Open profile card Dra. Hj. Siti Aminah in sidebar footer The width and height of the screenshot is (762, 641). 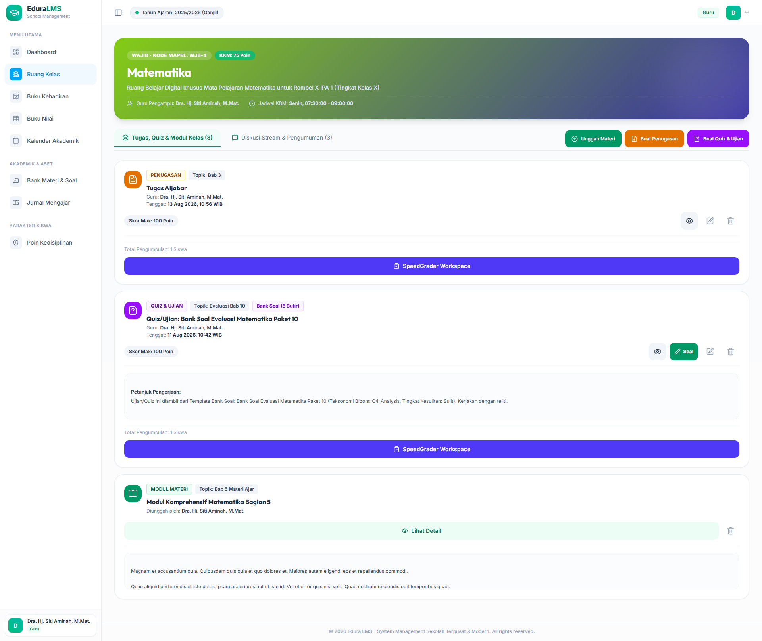tap(50, 625)
